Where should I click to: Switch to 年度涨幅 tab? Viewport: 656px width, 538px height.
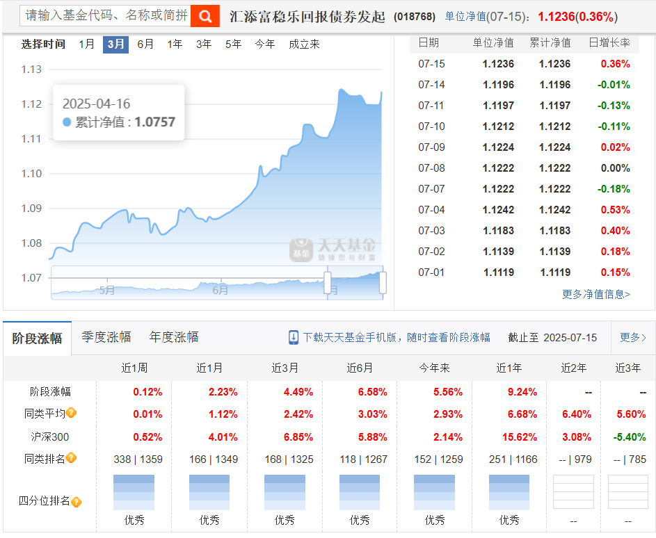[x=174, y=337]
